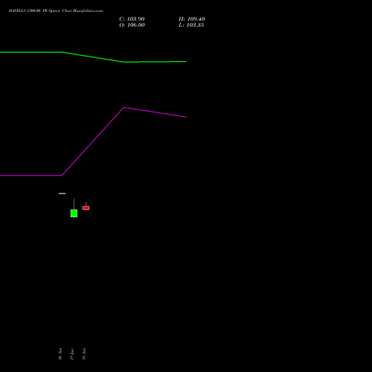
Task: Select the close value C: 103.90
Action: [x=132, y=19]
